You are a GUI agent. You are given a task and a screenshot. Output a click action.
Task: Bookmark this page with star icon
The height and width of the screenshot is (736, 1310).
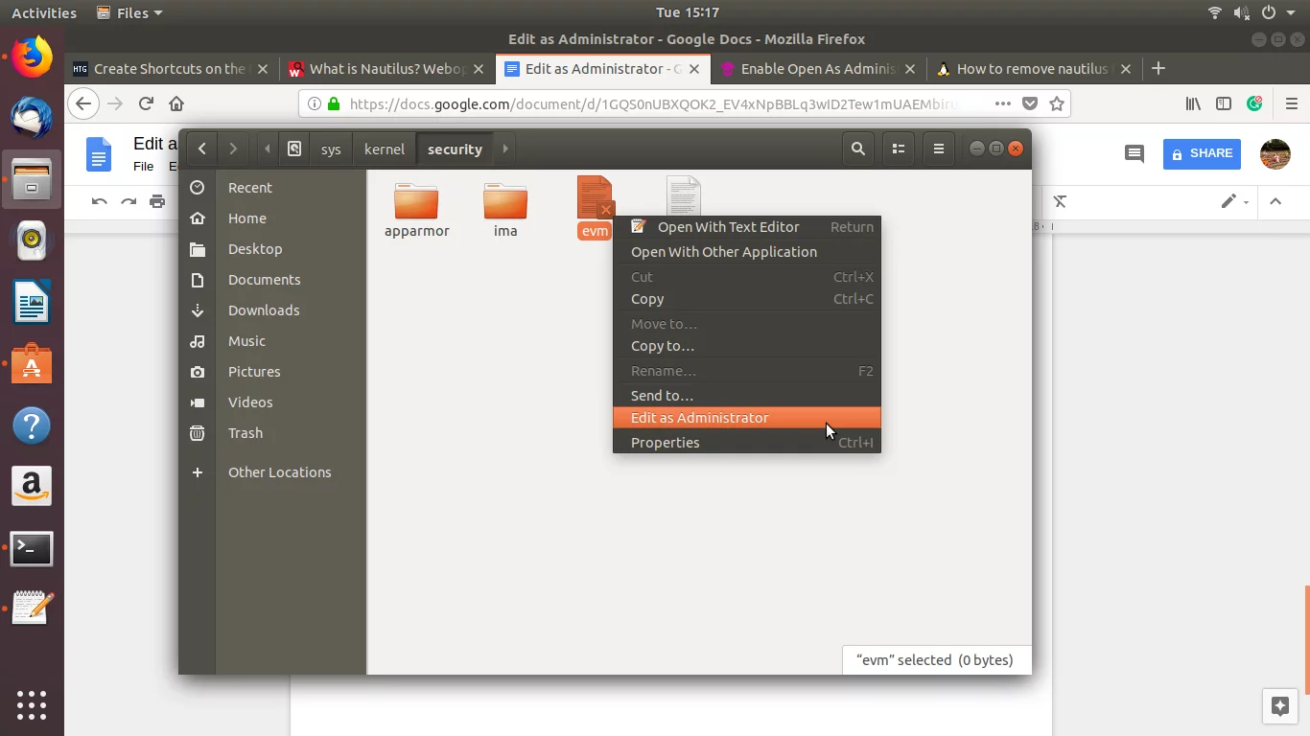(x=1057, y=103)
